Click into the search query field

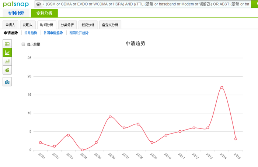(147, 4)
